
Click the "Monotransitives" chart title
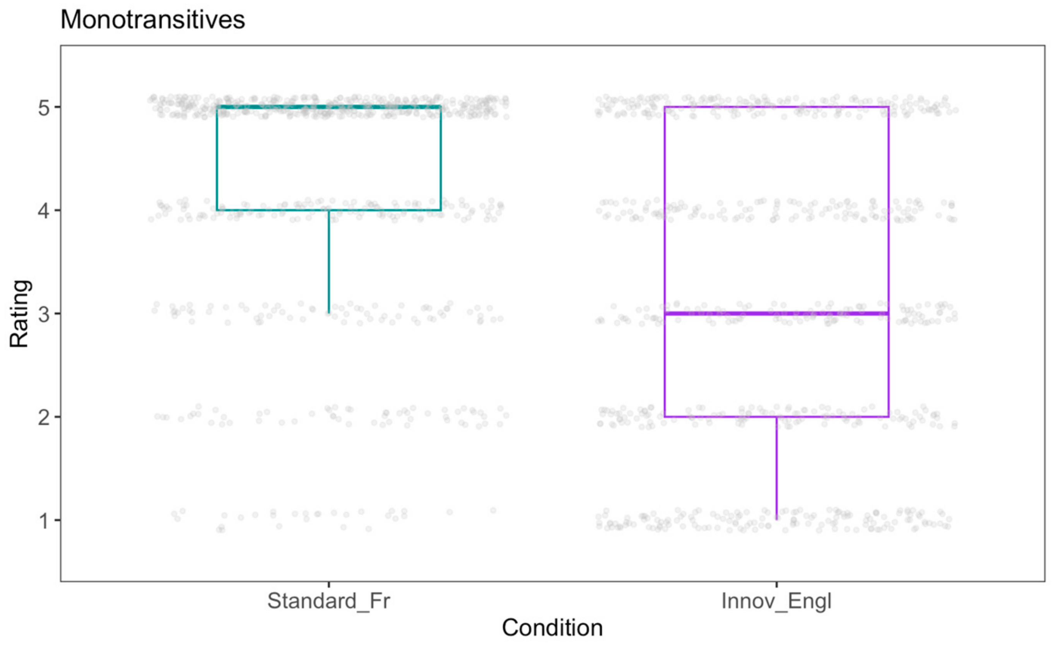click(x=152, y=20)
